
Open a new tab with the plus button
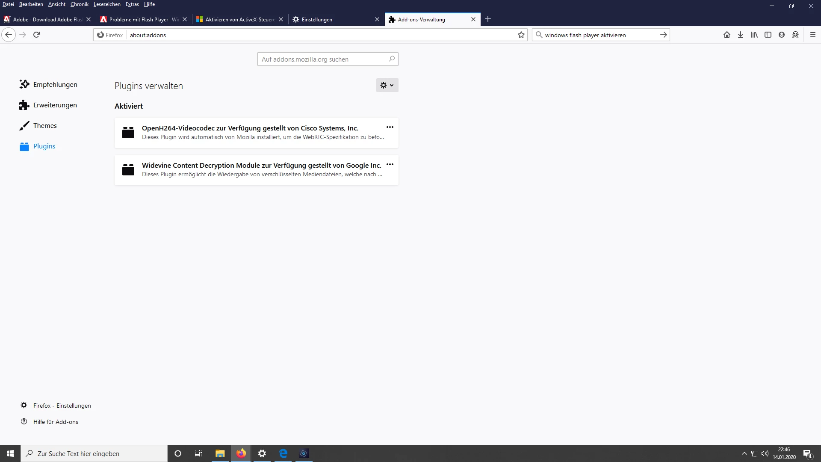point(487,19)
